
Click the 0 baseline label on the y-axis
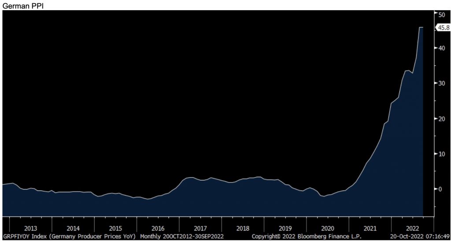(440, 189)
